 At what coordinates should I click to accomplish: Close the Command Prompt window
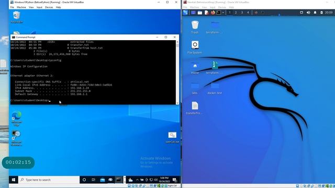[174, 37]
